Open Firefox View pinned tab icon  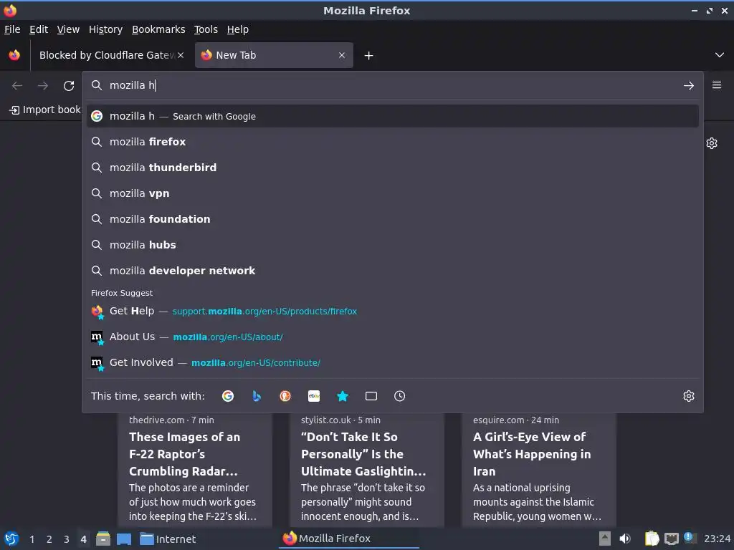(x=14, y=55)
